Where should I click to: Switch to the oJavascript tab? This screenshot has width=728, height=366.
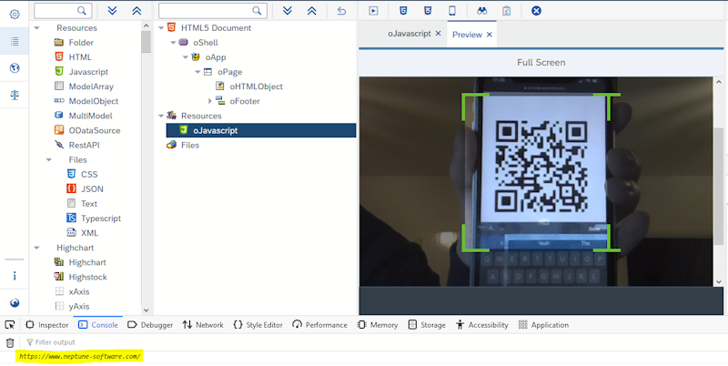point(409,34)
